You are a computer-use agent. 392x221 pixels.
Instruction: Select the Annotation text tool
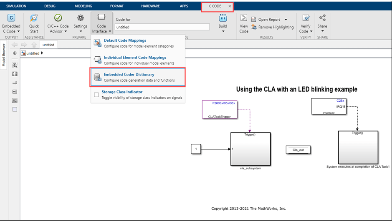(x=15, y=92)
